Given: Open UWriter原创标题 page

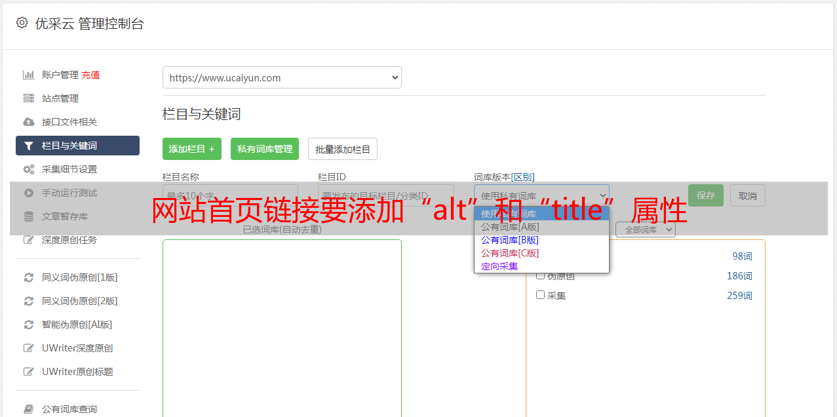Looking at the screenshot, I should 77,372.
